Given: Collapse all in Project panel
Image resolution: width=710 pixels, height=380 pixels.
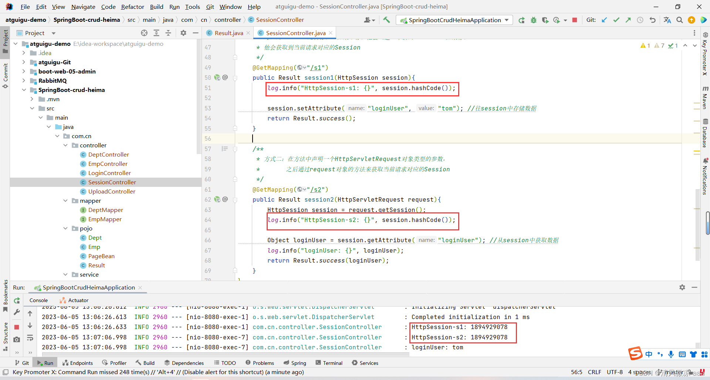Looking at the screenshot, I should (168, 33).
